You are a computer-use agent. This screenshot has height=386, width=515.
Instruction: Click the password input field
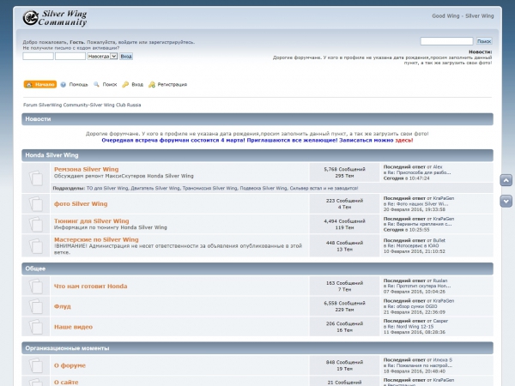click(70, 57)
